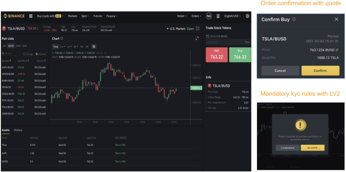Select PYPL/BUSD in pair list
The height and width of the screenshot is (172, 346).
click(x=24, y=101)
